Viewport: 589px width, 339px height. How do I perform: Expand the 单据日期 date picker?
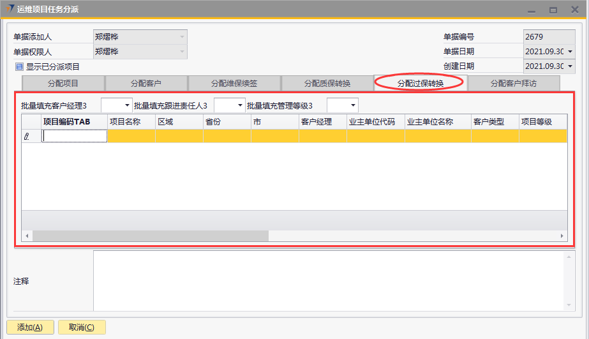569,52
